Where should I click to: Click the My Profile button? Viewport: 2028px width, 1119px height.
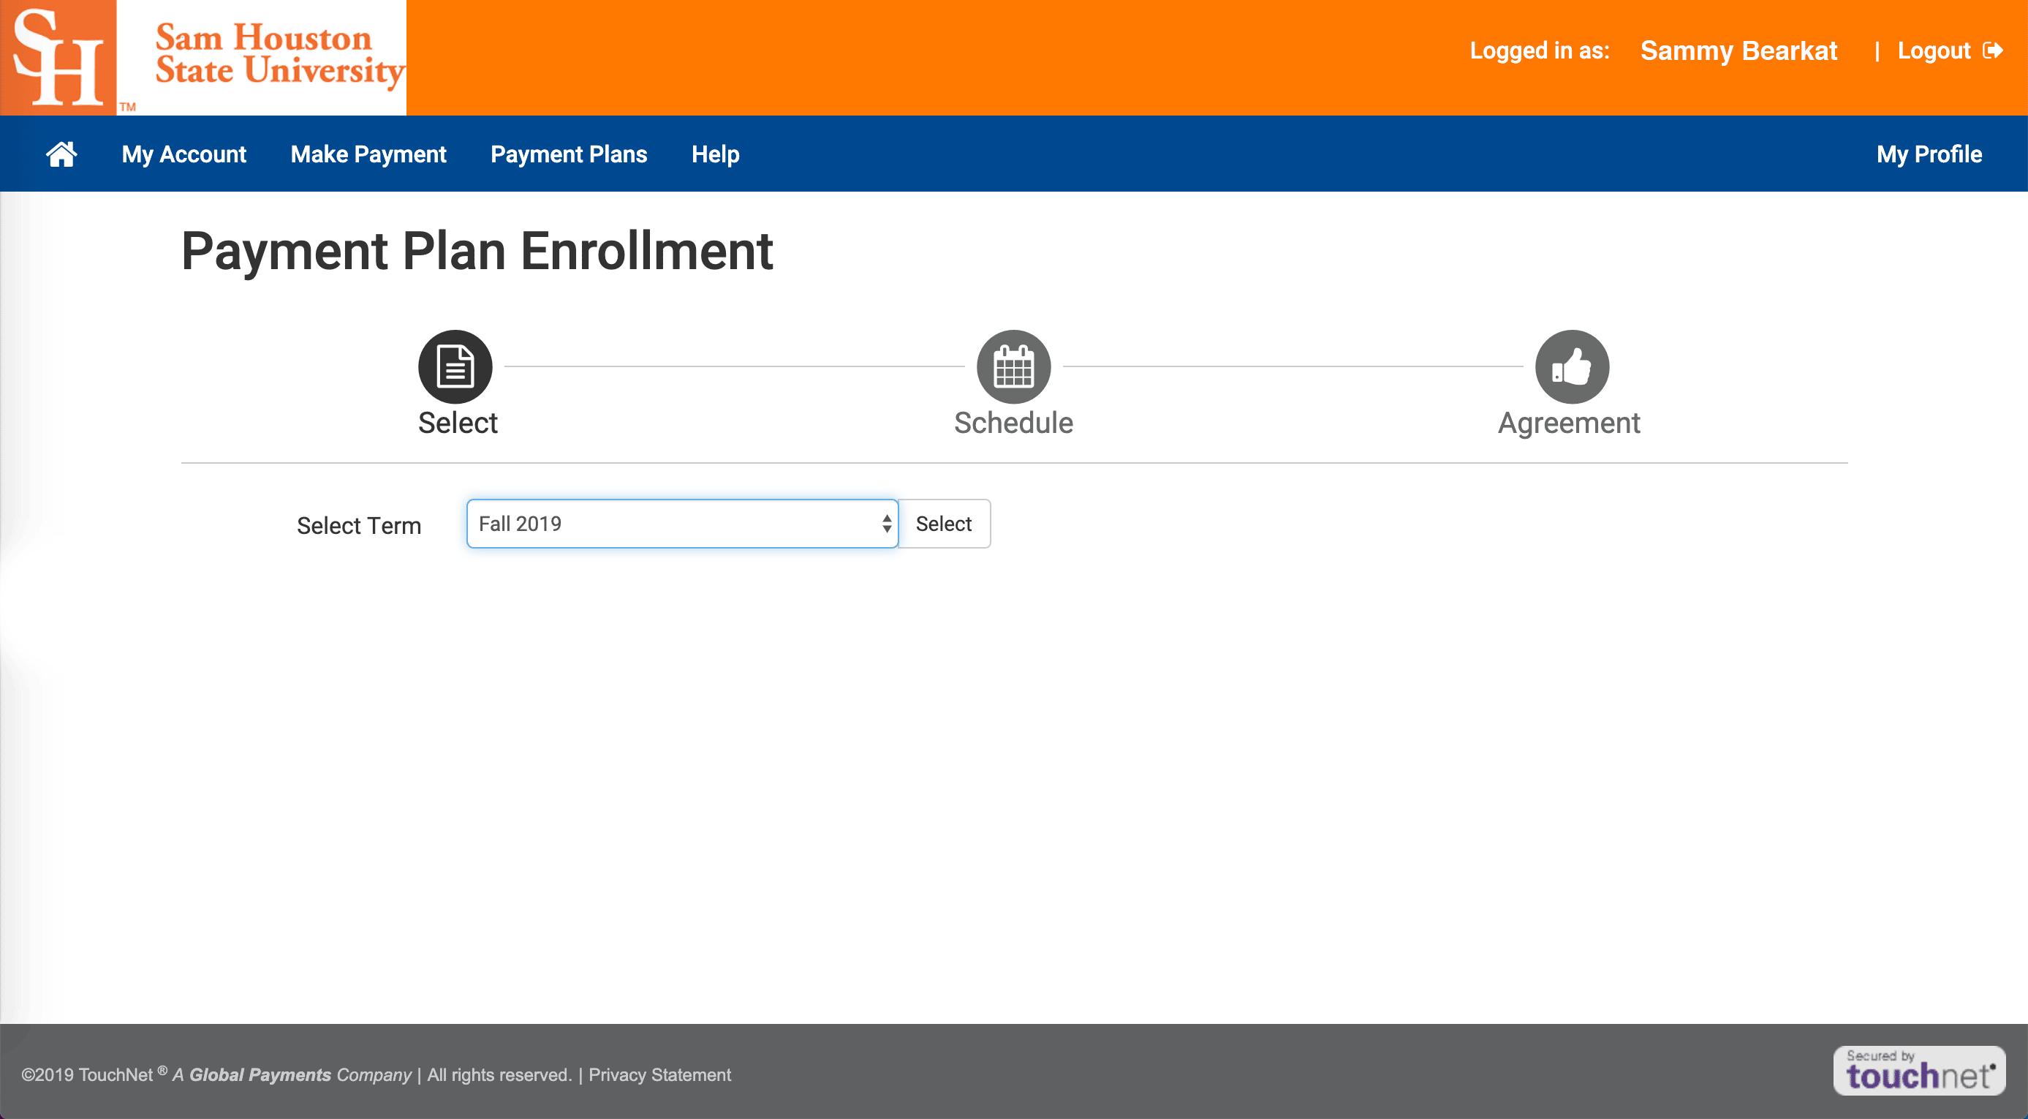[1930, 153]
